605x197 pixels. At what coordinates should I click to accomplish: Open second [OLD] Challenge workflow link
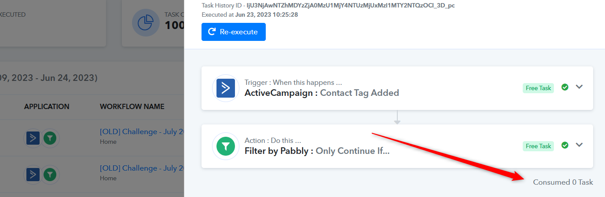point(142,168)
